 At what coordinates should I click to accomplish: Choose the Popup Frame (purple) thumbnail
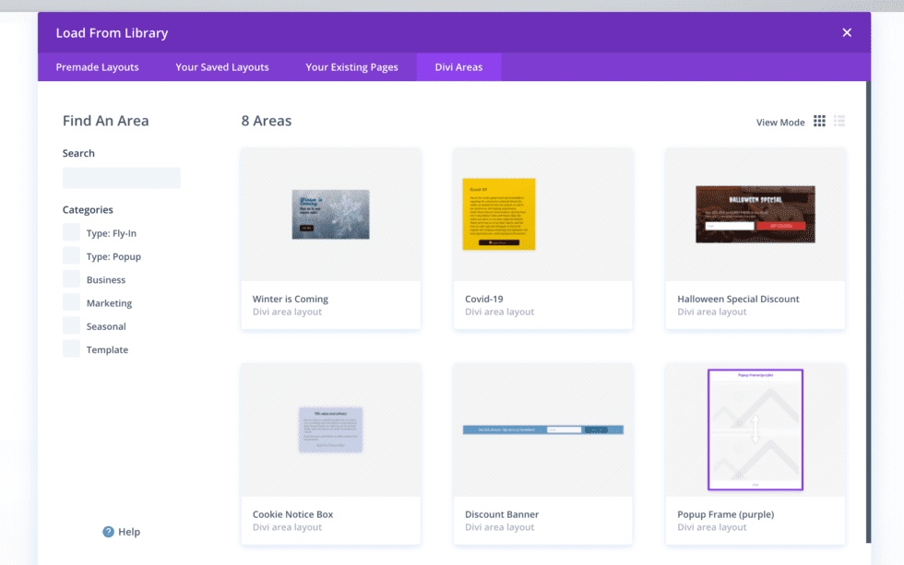pyautogui.click(x=755, y=430)
